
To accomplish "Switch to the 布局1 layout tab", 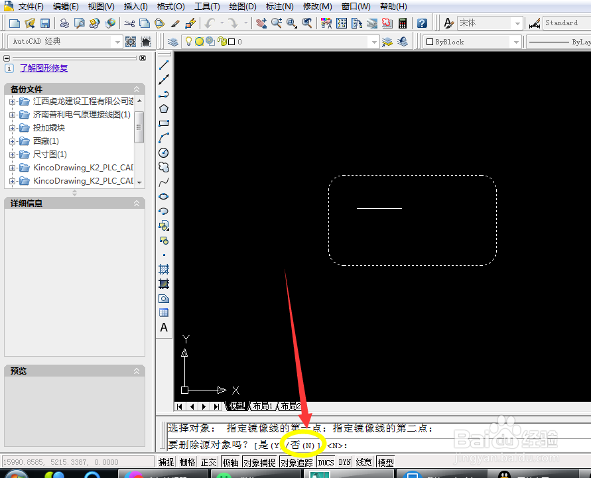I will point(262,406).
